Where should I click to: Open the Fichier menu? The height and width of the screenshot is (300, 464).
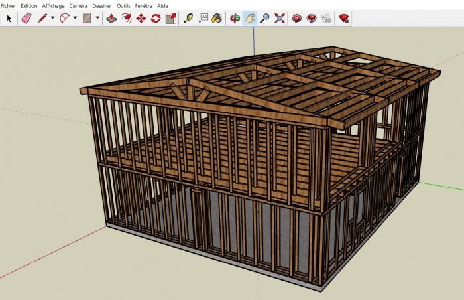click(9, 5)
